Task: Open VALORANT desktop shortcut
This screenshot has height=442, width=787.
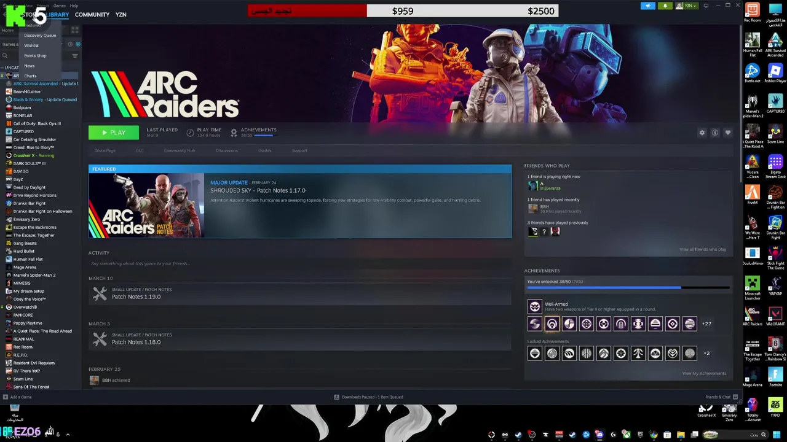Action: pos(775,317)
